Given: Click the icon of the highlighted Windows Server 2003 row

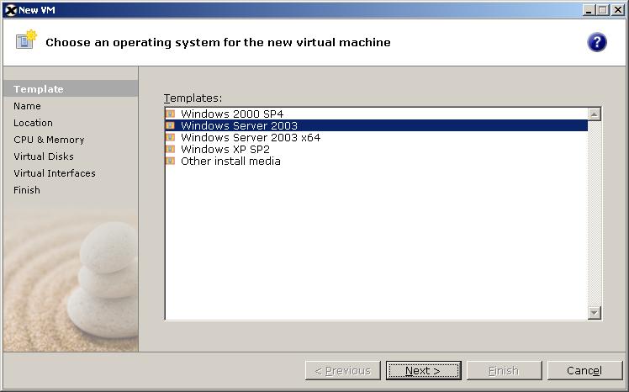Looking at the screenshot, I should pyautogui.click(x=171, y=125).
